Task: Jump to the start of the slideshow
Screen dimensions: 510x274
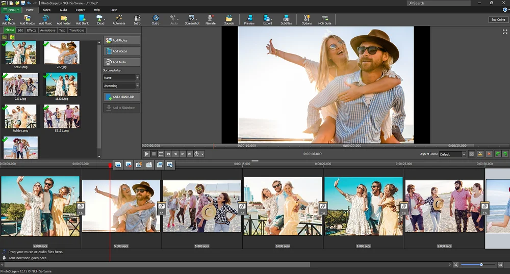Action: tap(168, 154)
